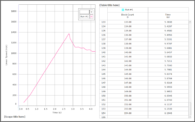Click the Time cell '6.0740'
This screenshot has height=122, width=195.
168,100
